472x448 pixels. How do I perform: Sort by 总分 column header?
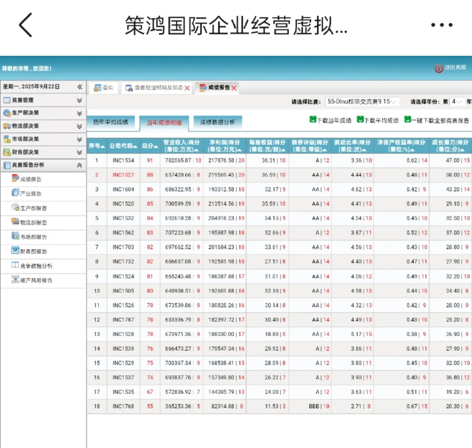pos(150,146)
